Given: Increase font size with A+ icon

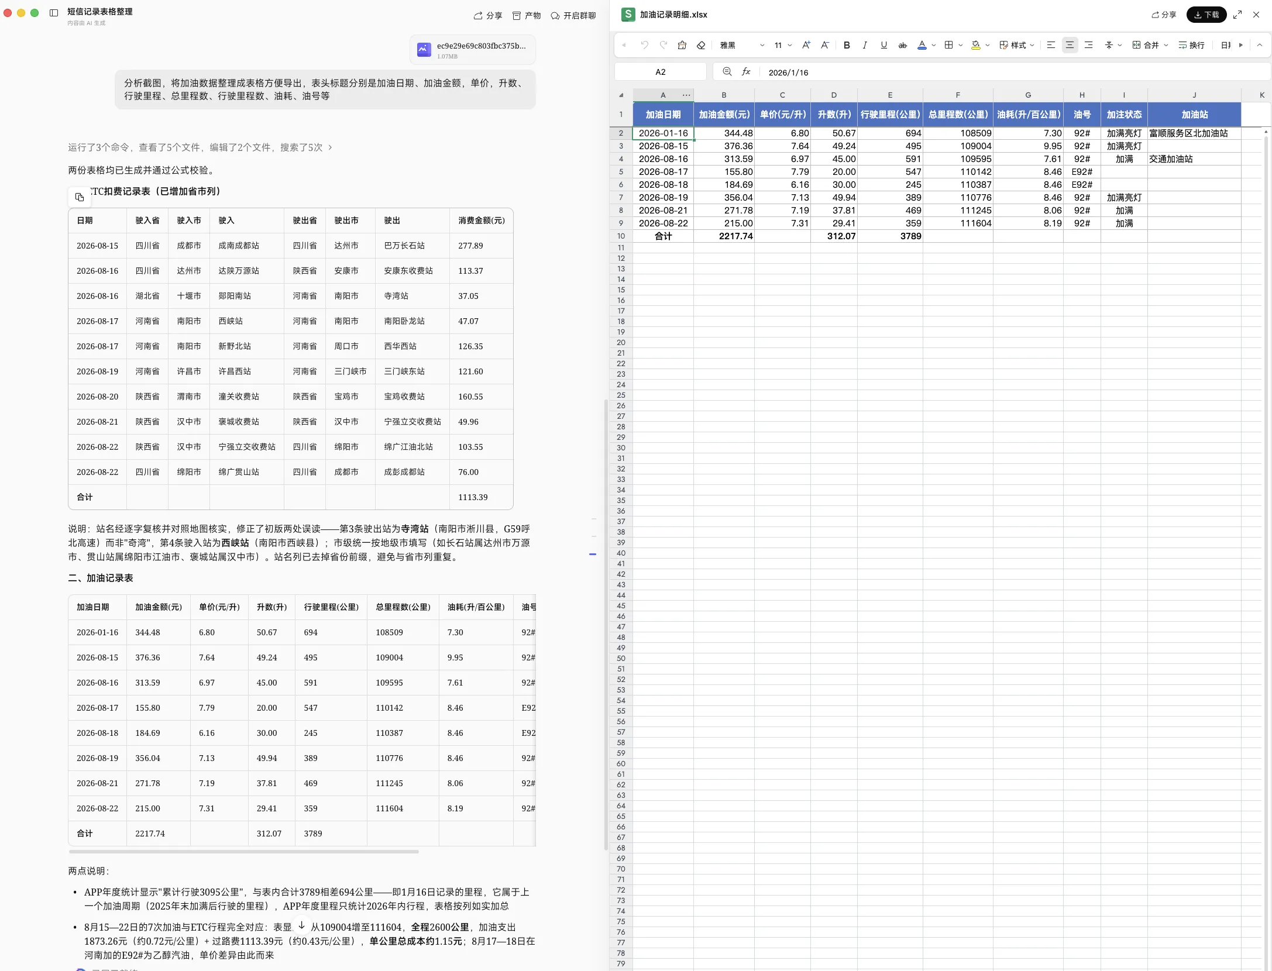Looking at the screenshot, I should coord(806,45).
